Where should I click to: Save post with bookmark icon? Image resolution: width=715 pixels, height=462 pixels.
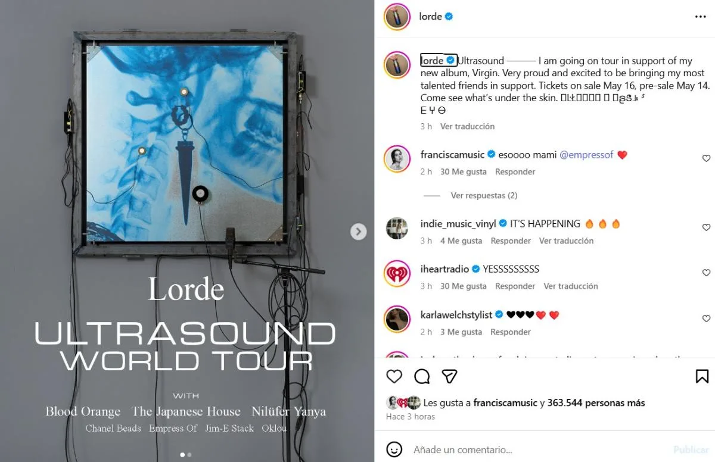click(702, 376)
